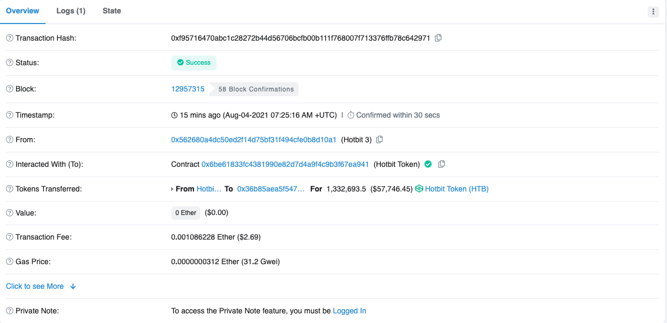Image resolution: width=667 pixels, height=323 pixels.
Task: Click the help icon beside Transaction Hash
Action: (x=10, y=38)
